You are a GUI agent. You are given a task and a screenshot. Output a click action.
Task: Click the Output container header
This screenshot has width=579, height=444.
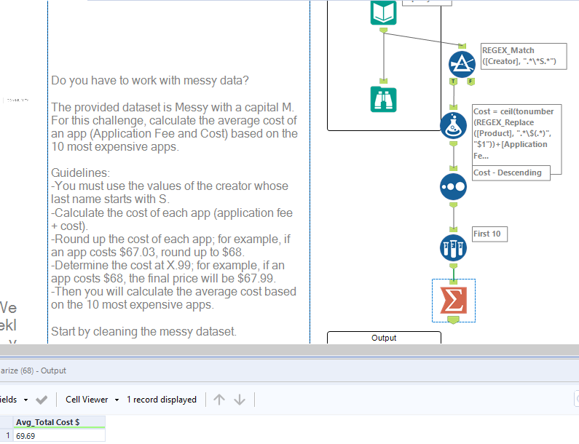click(384, 338)
